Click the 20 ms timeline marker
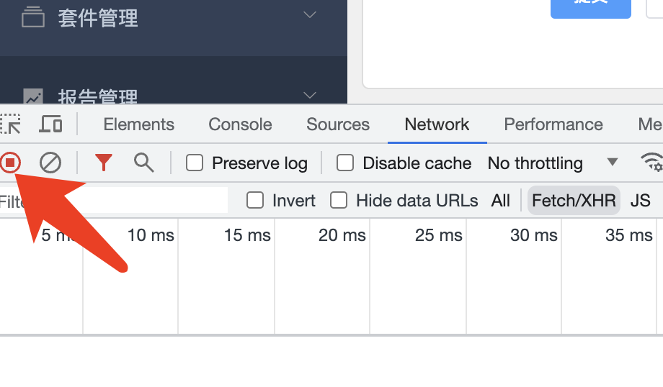Screen dimensions: 663x387 342,235
